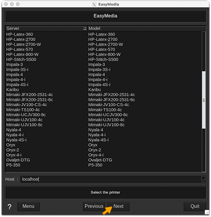Click the Mimaki-UCJV300-8c model cell

coord(108,115)
